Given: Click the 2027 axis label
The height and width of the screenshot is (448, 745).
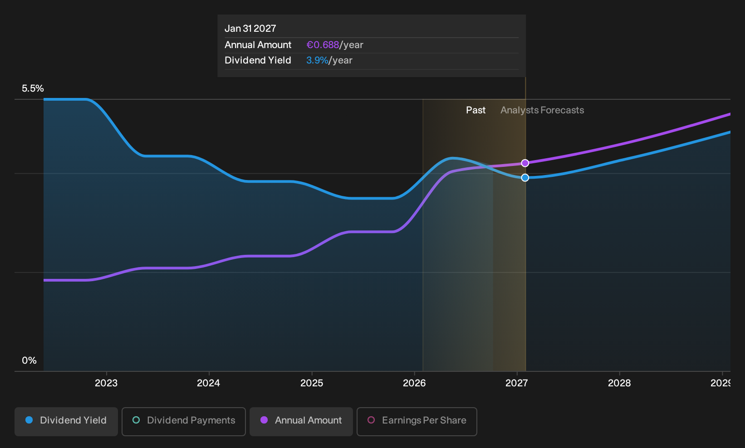Looking at the screenshot, I should (x=517, y=383).
